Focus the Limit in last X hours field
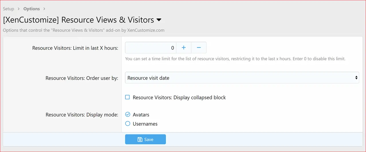 pos(151,48)
